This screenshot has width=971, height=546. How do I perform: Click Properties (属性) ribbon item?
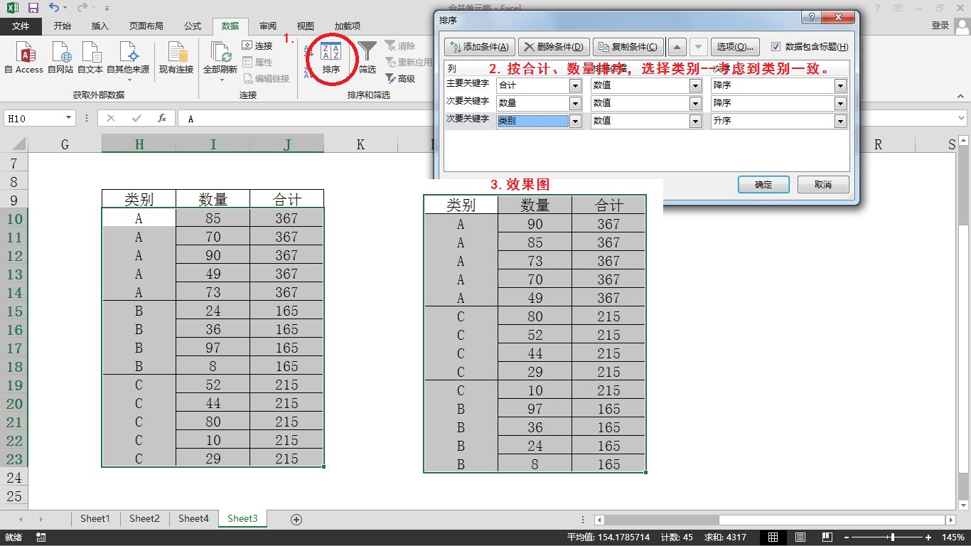[x=257, y=62]
